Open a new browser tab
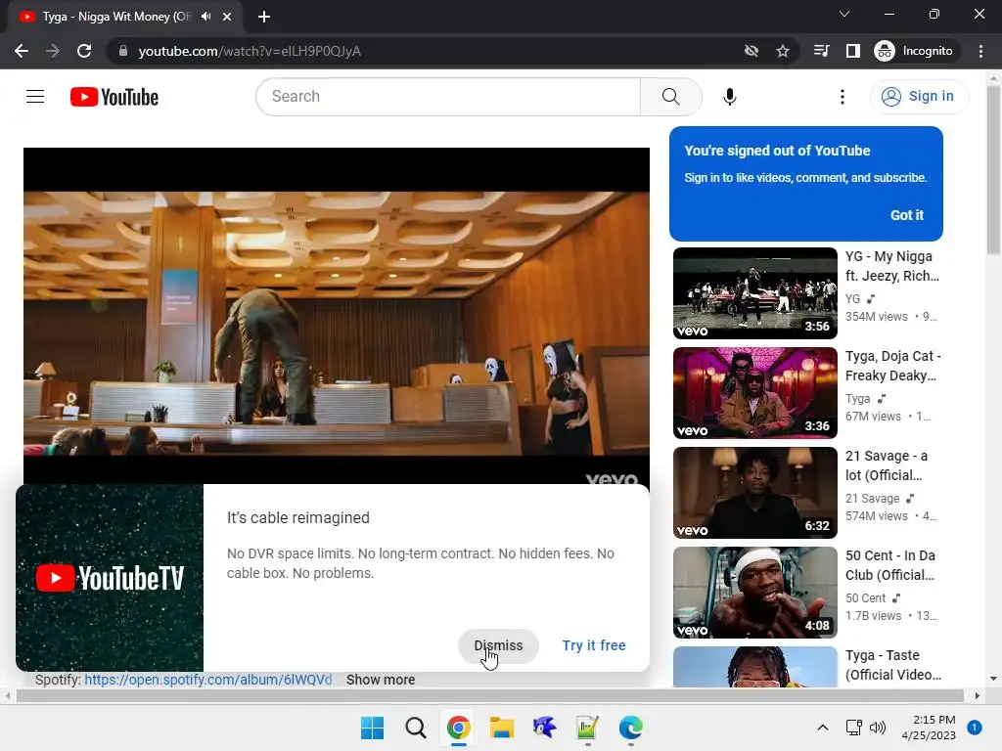 [x=264, y=17]
